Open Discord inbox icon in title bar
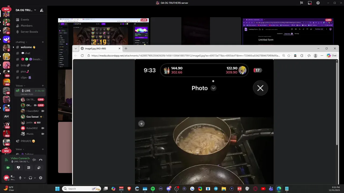The width and height of the screenshot is (344, 193). click(310, 3)
